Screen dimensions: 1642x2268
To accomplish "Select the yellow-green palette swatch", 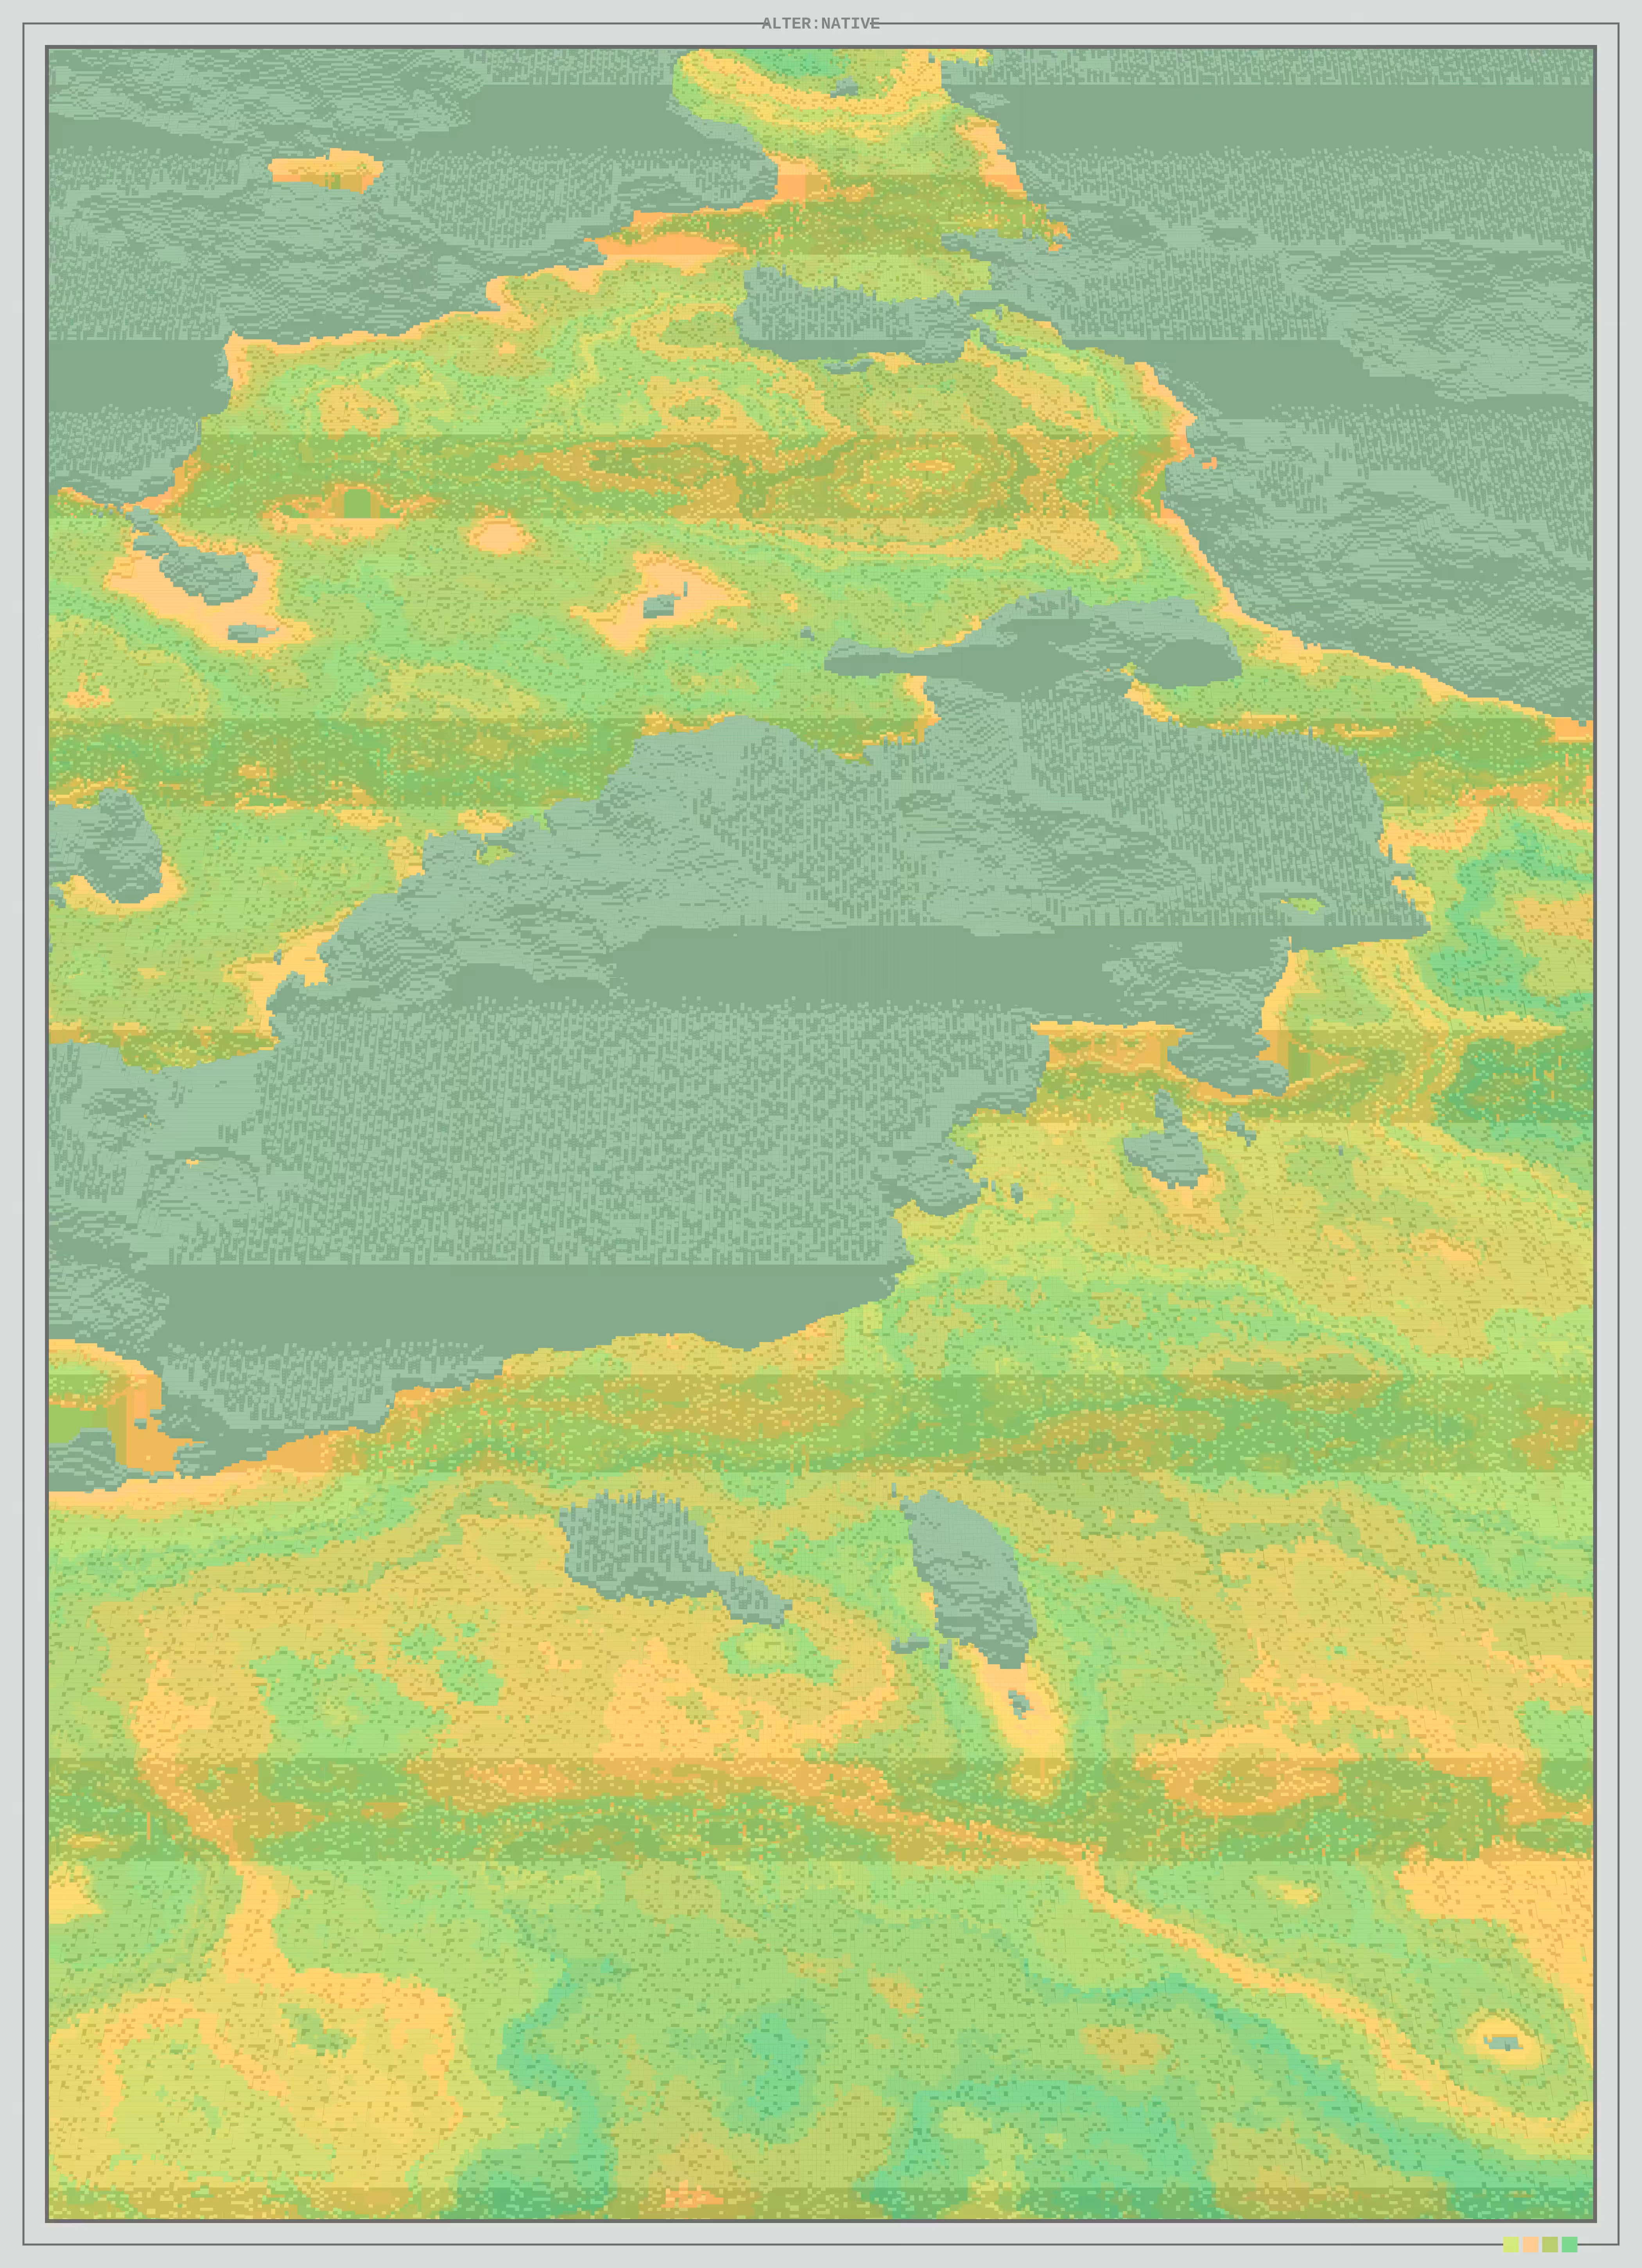I will (x=1511, y=2244).
